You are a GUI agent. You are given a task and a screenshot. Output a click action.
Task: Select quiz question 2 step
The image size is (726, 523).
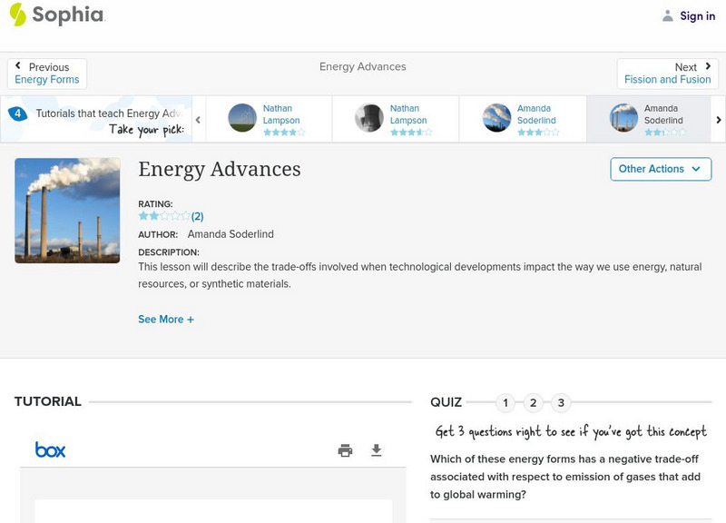click(x=534, y=403)
